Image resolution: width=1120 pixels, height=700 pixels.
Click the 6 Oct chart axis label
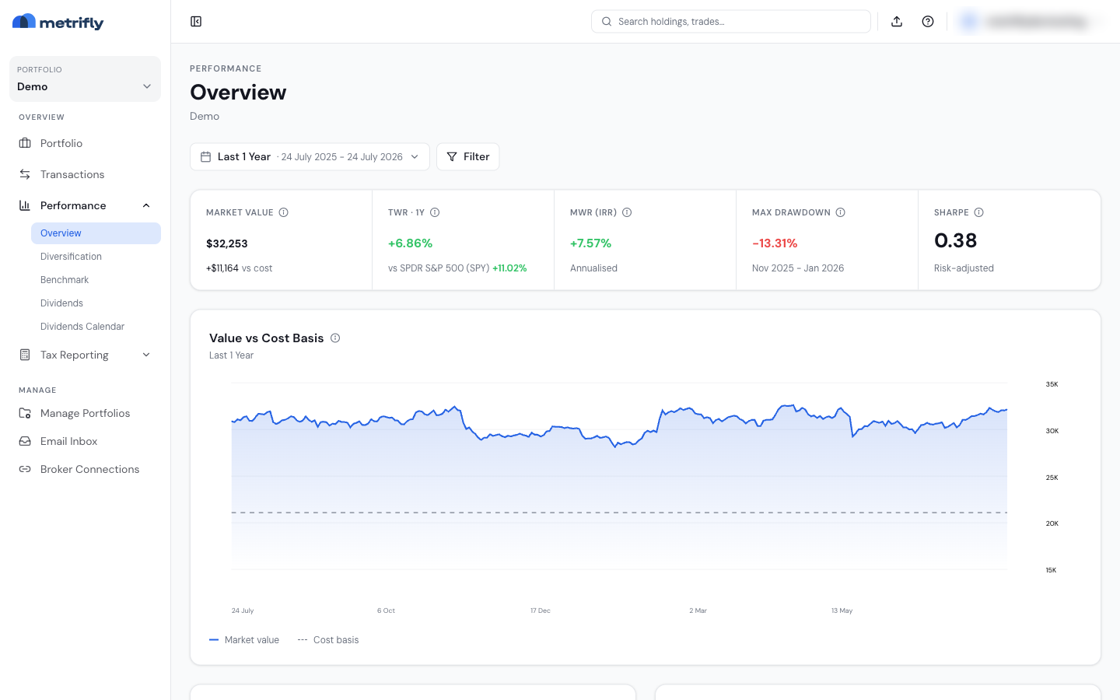tap(386, 611)
